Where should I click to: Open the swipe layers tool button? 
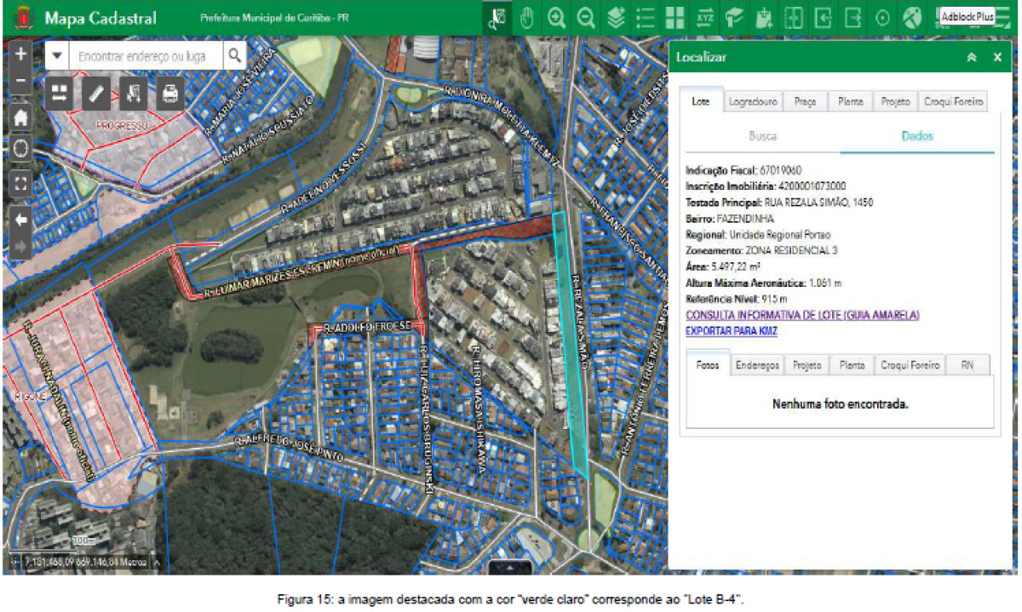(58, 93)
